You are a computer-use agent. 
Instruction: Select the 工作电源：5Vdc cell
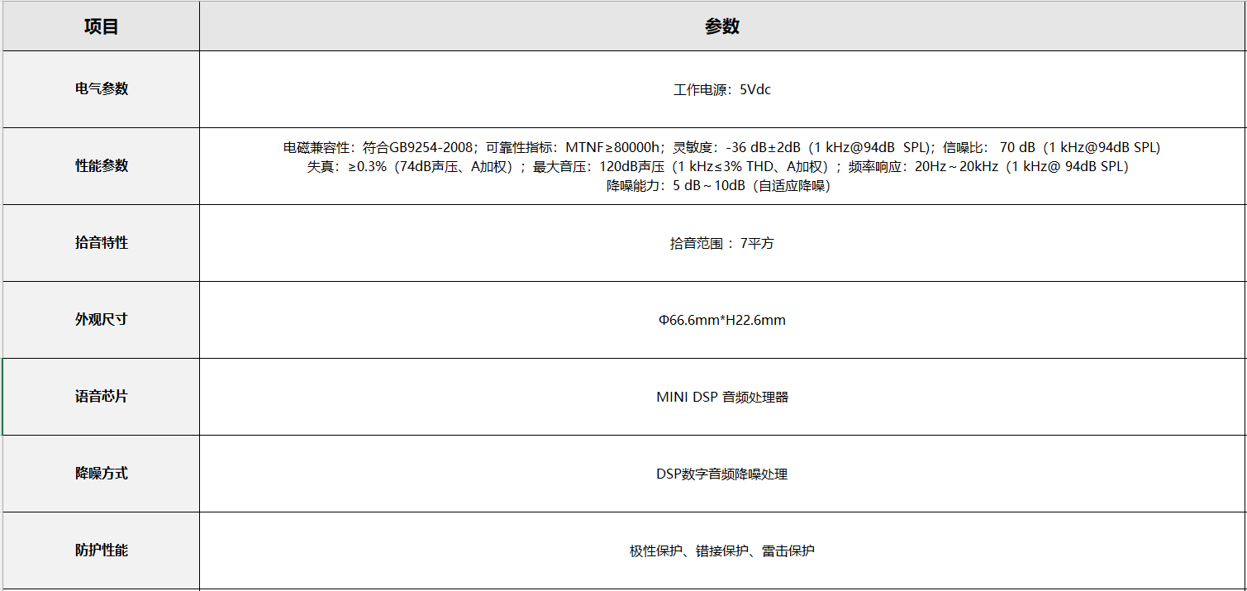coord(721,89)
